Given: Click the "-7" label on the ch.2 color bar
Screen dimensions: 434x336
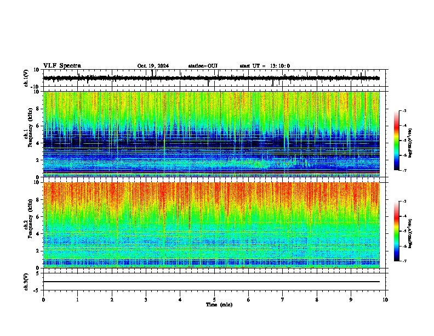Looking at the screenshot, I should 404,261.
